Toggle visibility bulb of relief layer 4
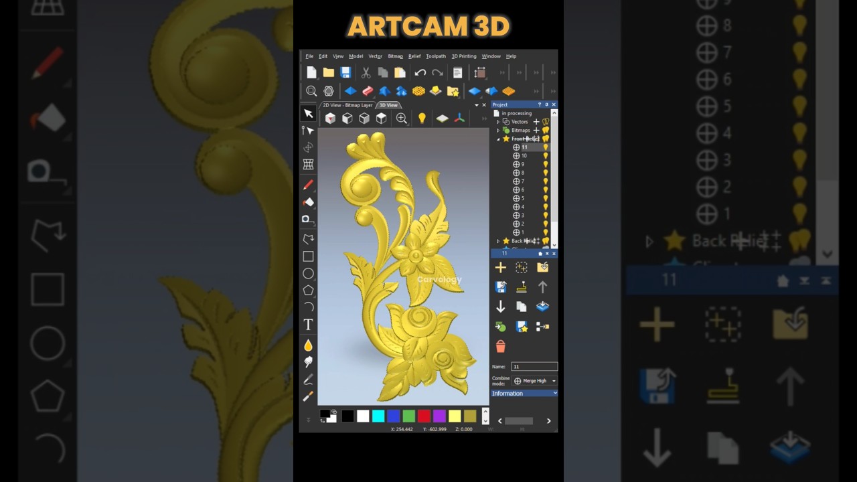857x482 pixels. (x=545, y=207)
